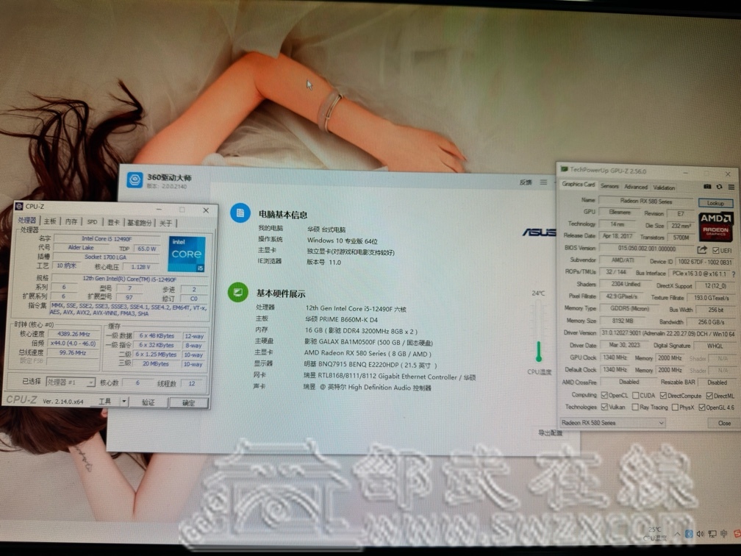The width and height of the screenshot is (741, 556).
Task: Switch to GPU-Z Sensors tab
Action: tap(609, 187)
